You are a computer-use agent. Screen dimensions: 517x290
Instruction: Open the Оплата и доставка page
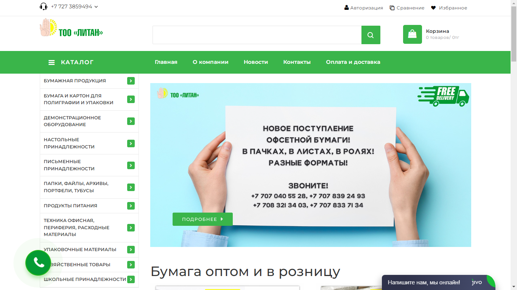point(353,62)
